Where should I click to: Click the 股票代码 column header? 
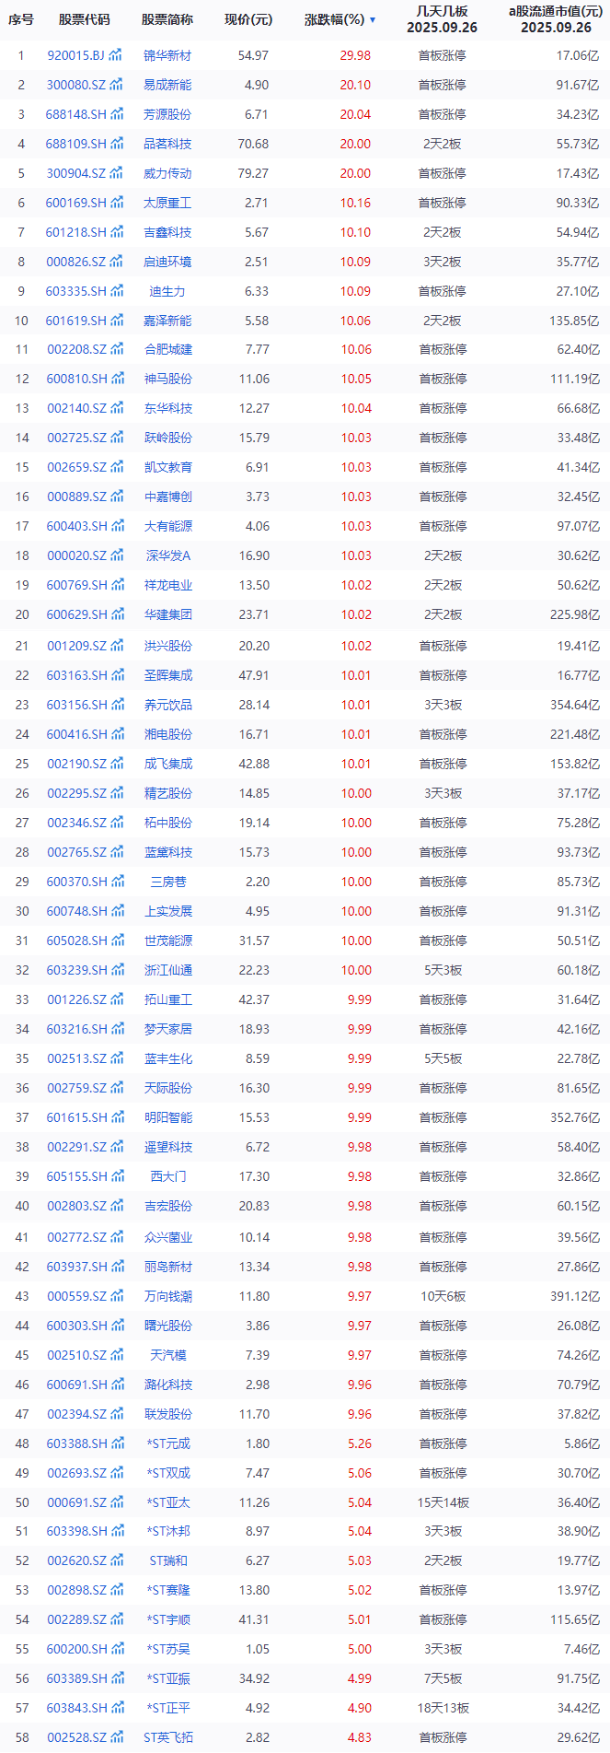pos(84,19)
